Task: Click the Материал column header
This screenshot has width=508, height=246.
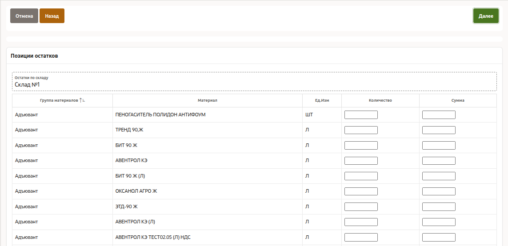Action: click(207, 100)
